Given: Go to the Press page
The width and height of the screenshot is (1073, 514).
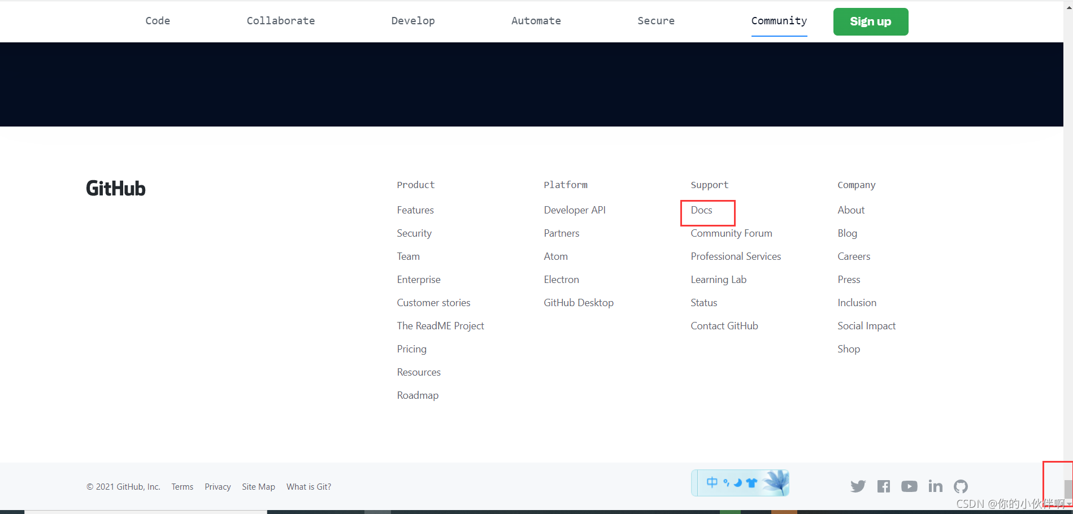Looking at the screenshot, I should point(849,280).
